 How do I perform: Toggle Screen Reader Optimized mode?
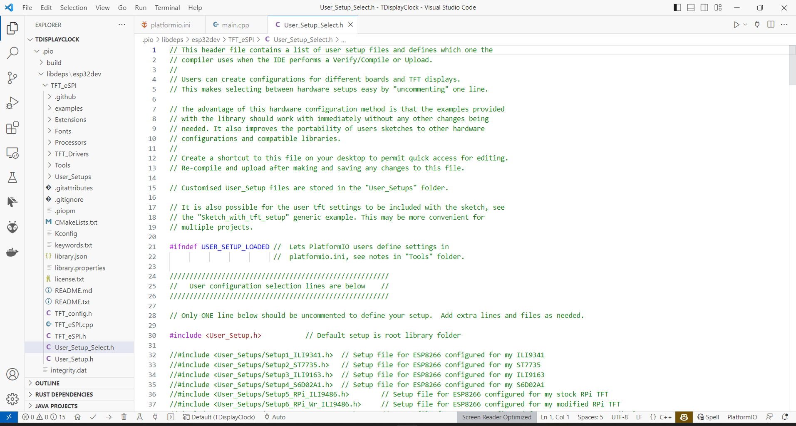coord(496,417)
